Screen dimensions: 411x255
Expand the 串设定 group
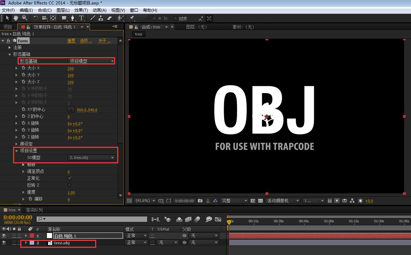tap(16, 144)
